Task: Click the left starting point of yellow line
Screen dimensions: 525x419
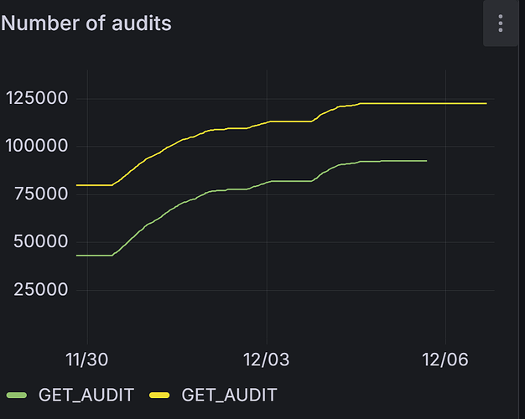Action: pos(77,185)
